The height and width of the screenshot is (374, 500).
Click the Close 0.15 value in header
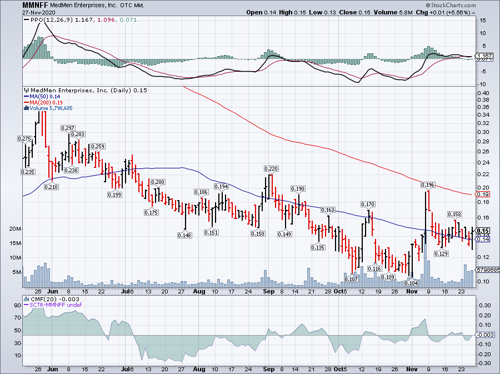(354, 12)
